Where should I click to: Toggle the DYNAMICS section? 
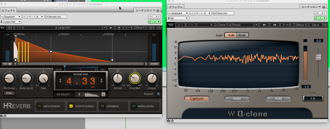tap(113, 106)
